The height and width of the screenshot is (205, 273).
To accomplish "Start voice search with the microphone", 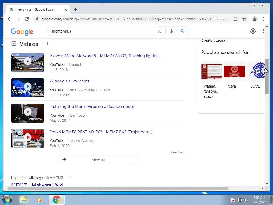I will point(171,31).
